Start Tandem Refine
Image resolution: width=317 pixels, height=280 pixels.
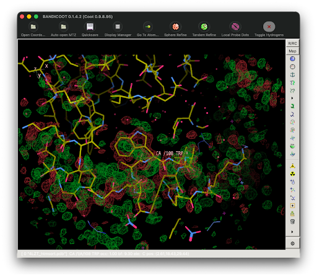204,29
